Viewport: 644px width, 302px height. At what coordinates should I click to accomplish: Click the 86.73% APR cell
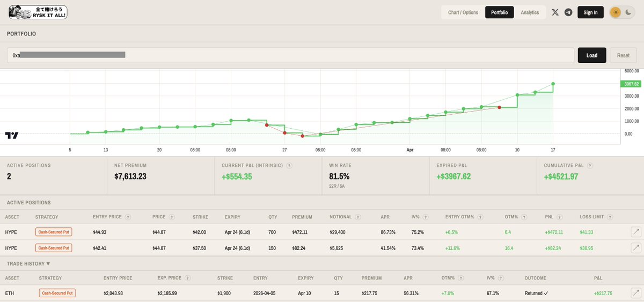tap(387, 232)
